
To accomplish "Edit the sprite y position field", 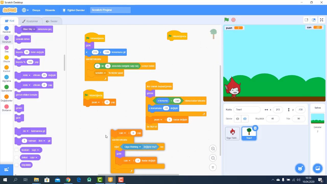I will coord(300,110).
